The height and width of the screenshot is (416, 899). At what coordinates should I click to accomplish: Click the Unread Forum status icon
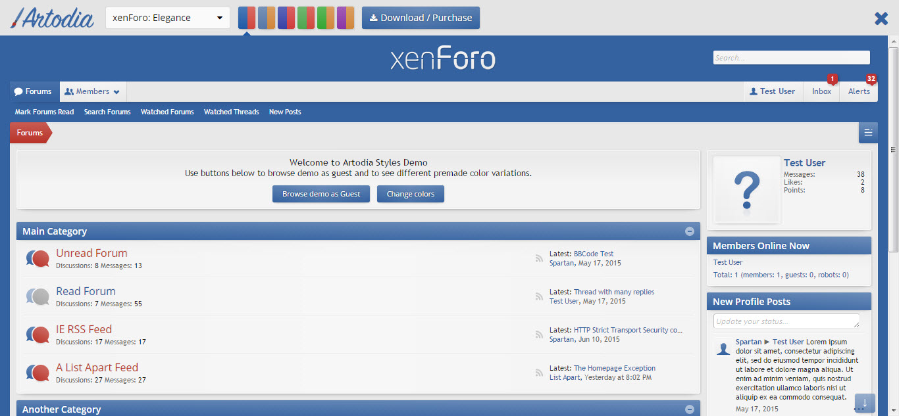click(x=38, y=258)
